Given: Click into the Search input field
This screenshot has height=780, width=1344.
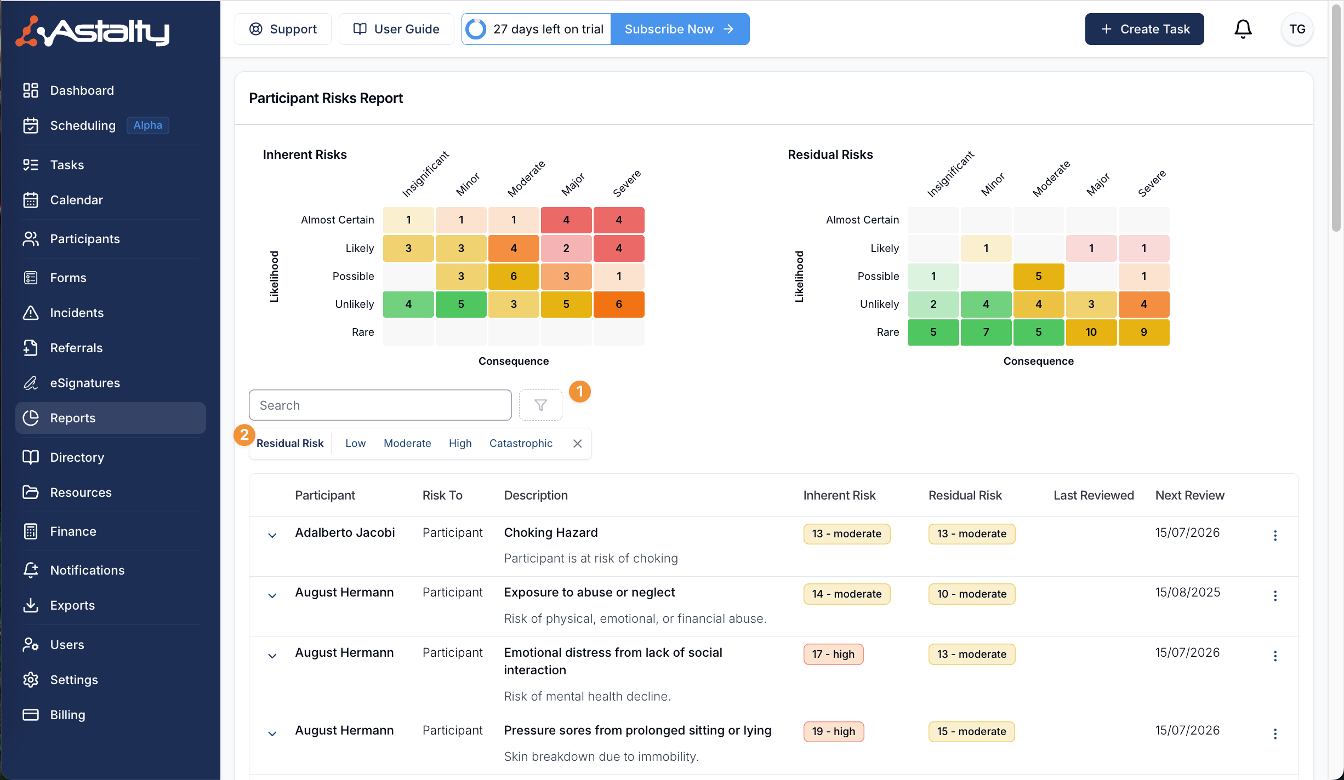Looking at the screenshot, I should [380, 405].
